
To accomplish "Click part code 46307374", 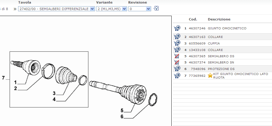I will tap(197, 62).
